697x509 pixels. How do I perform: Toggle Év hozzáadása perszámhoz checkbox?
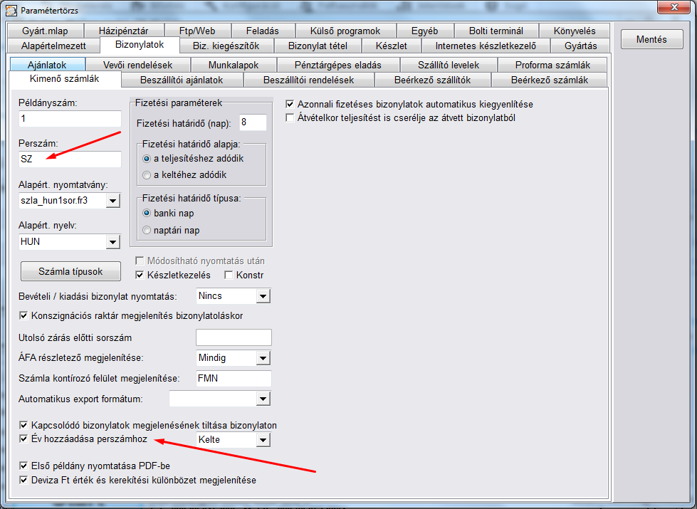point(24,439)
